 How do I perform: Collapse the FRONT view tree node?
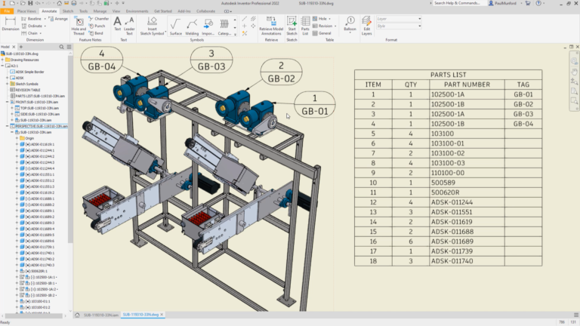pyautogui.click(x=7, y=102)
